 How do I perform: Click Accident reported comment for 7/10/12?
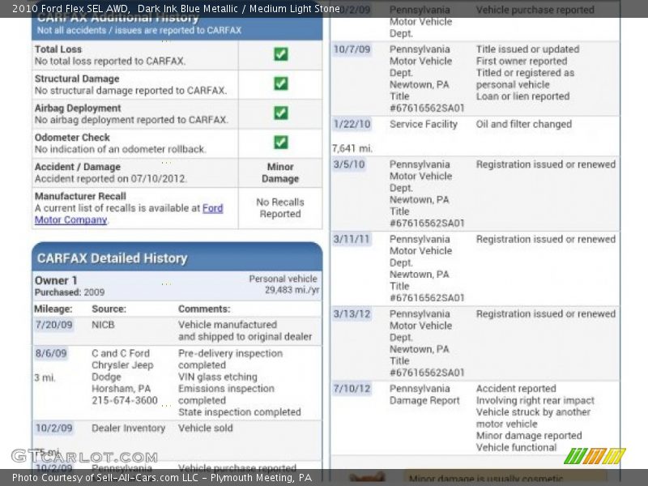(516, 389)
